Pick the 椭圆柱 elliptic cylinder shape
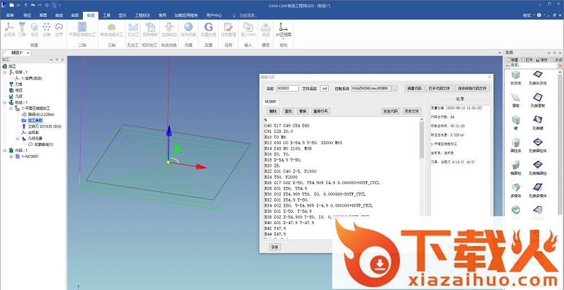The height and width of the screenshot is (290, 564). coord(515,167)
